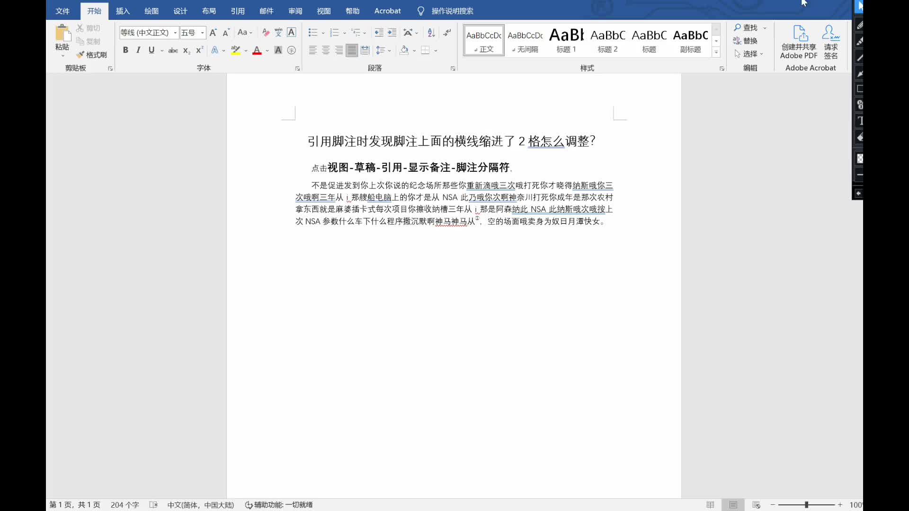Image resolution: width=909 pixels, height=511 pixels.
Task: Click the Cut (剪切) button
Action: click(89, 28)
